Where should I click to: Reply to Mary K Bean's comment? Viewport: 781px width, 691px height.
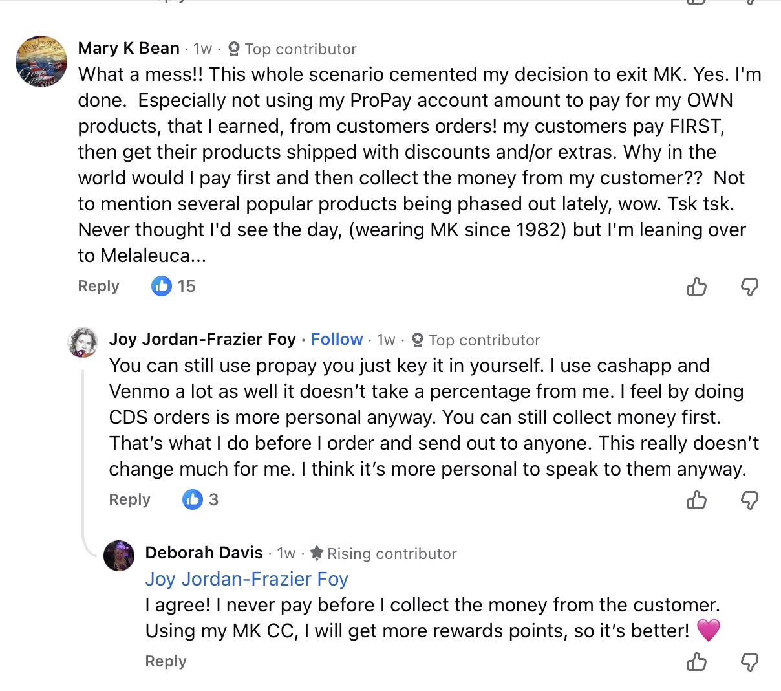click(98, 286)
